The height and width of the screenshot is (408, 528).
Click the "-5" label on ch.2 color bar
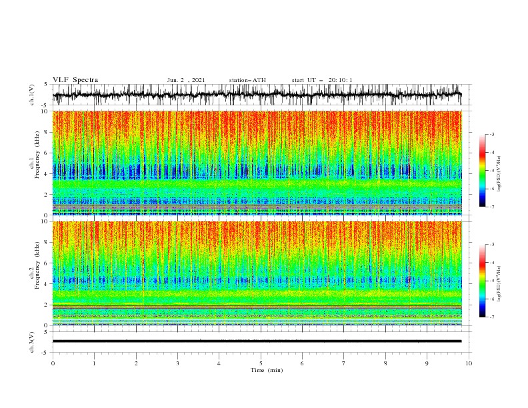coord(491,281)
